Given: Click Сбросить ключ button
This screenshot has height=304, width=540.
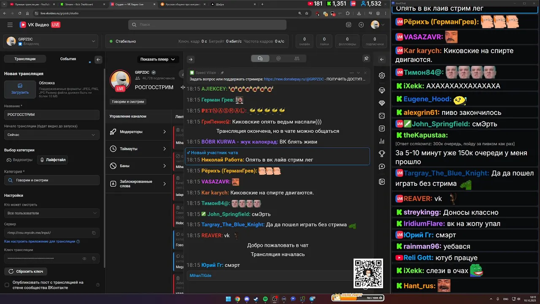Looking at the screenshot, I should pos(26,271).
